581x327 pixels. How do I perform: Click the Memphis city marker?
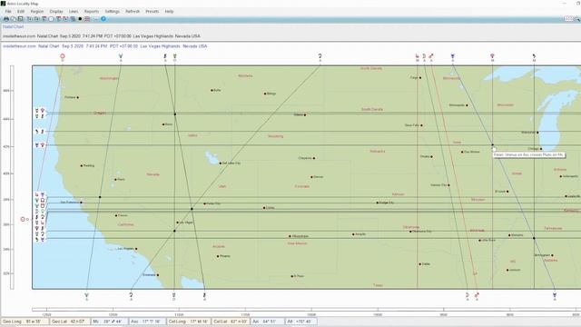(x=509, y=235)
